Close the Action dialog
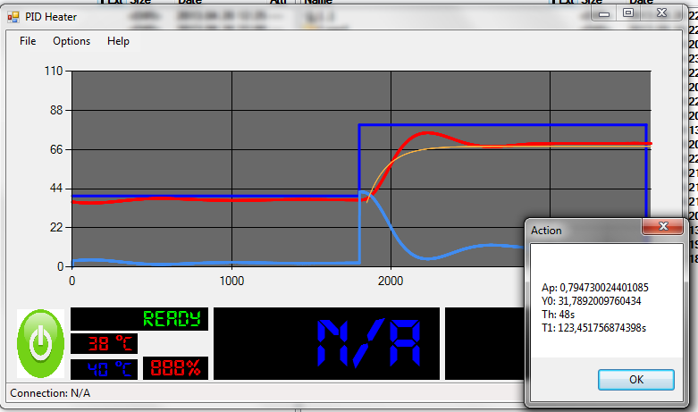The width and height of the screenshot is (698, 412). point(663,226)
